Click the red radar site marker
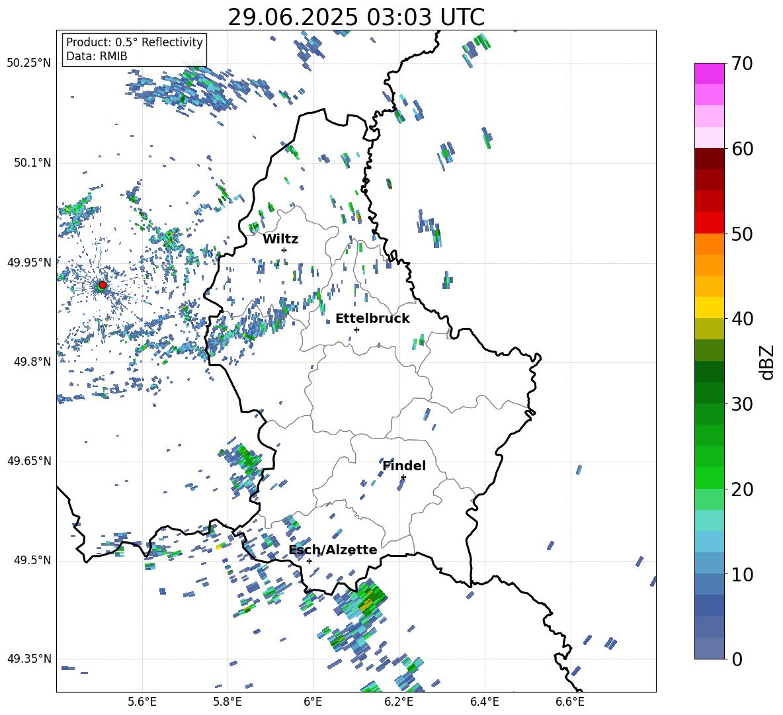 (103, 285)
